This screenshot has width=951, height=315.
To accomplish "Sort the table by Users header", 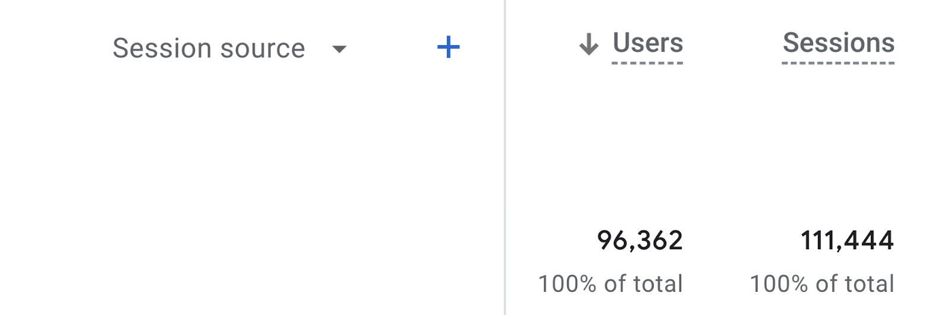I will click(647, 43).
